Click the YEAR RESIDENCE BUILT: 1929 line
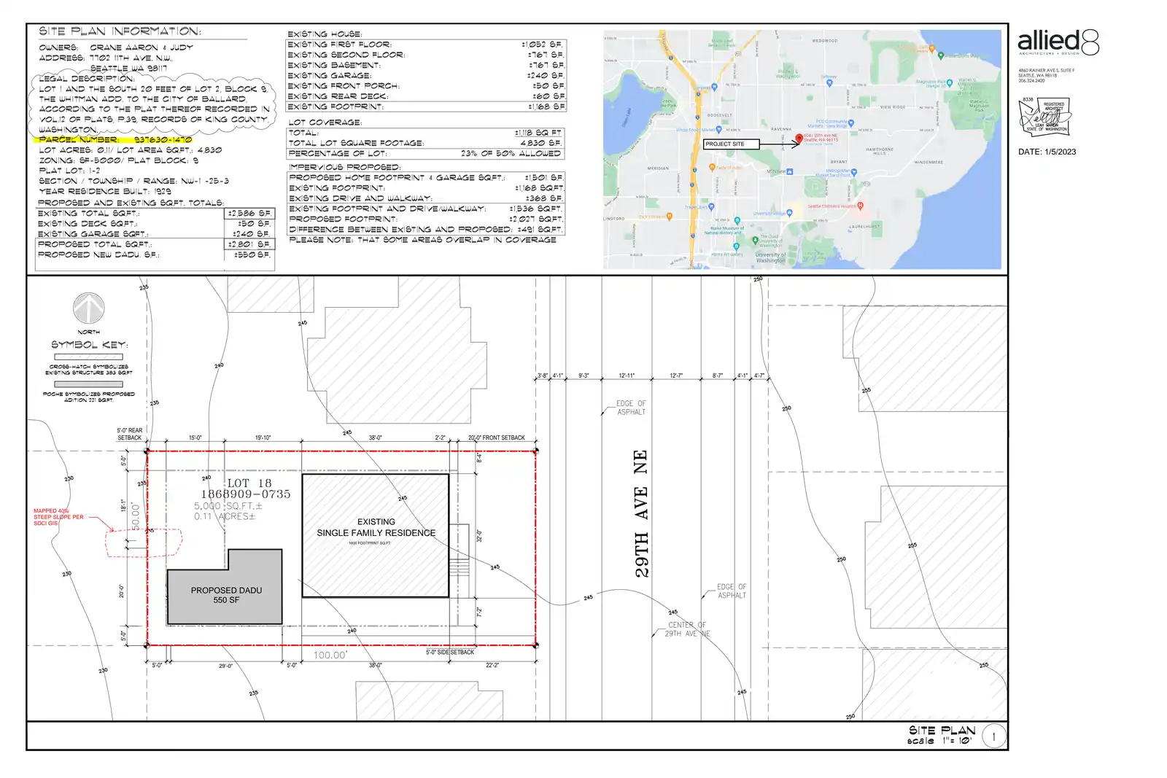The width and height of the screenshot is (1167, 778). coord(104,191)
